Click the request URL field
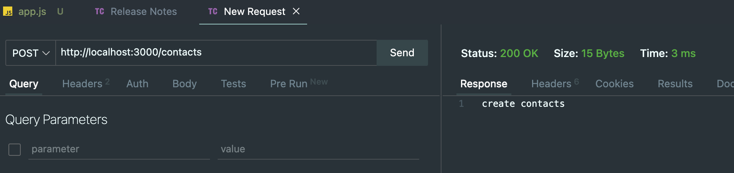Screen dimensions: 734x173 [x=216, y=53]
